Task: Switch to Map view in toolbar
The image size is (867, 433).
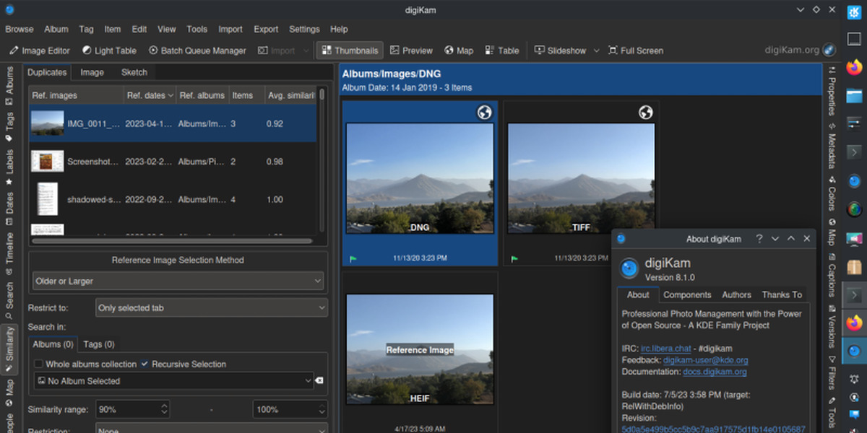Action: (x=459, y=51)
